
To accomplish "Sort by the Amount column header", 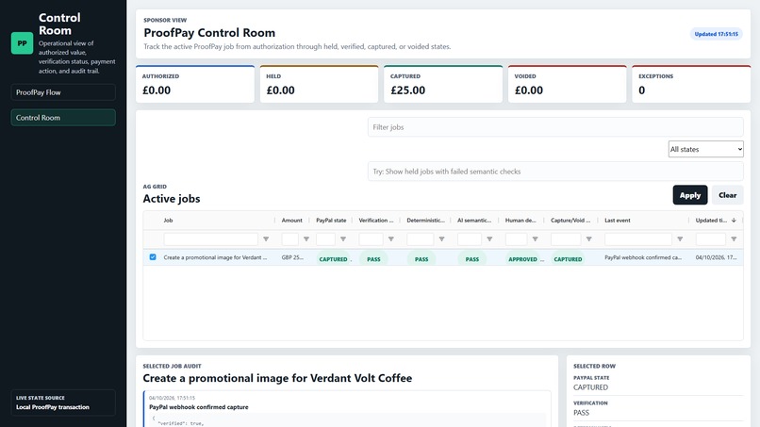I will click(291, 220).
